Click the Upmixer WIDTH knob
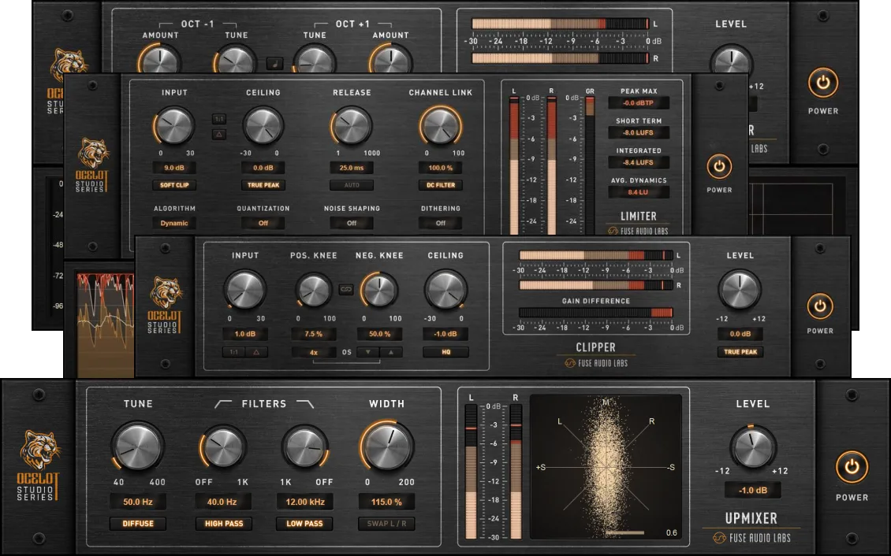The height and width of the screenshot is (556, 891). coord(386,447)
